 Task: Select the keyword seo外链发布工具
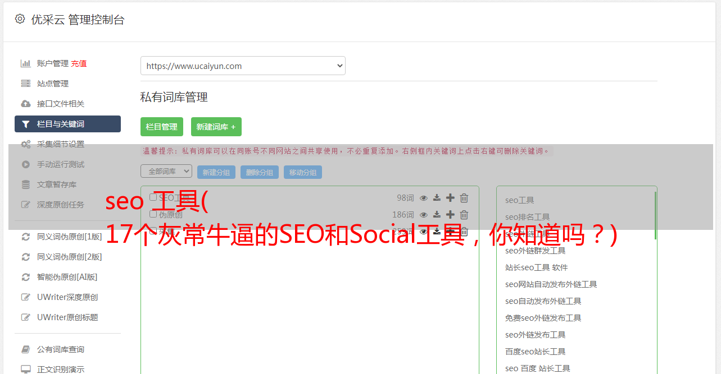click(x=536, y=335)
